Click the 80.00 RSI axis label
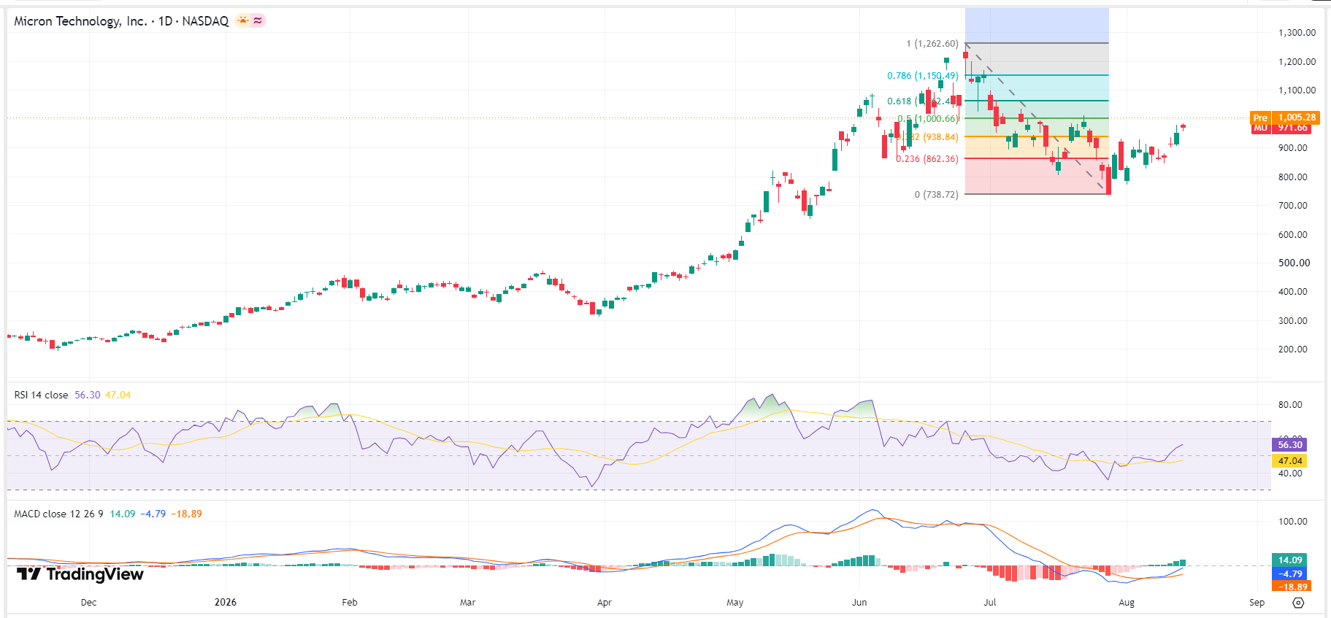The width and height of the screenshot is (1331, 618). [x=1290, y=405]
